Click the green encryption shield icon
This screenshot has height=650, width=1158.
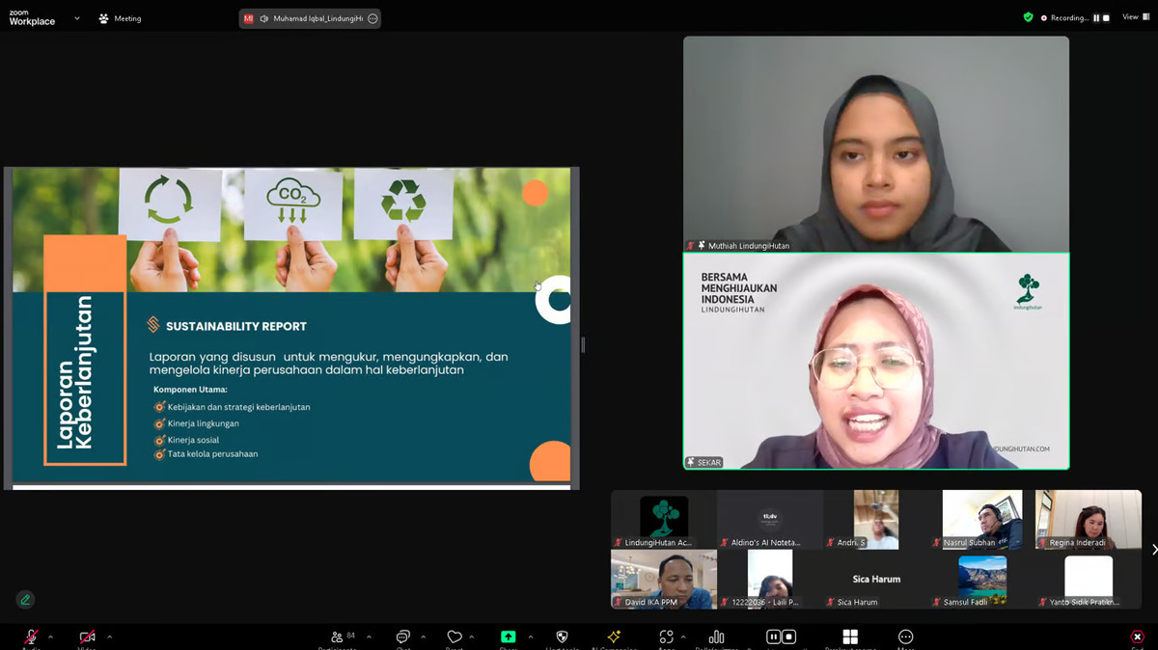[x=1028, y=17]
